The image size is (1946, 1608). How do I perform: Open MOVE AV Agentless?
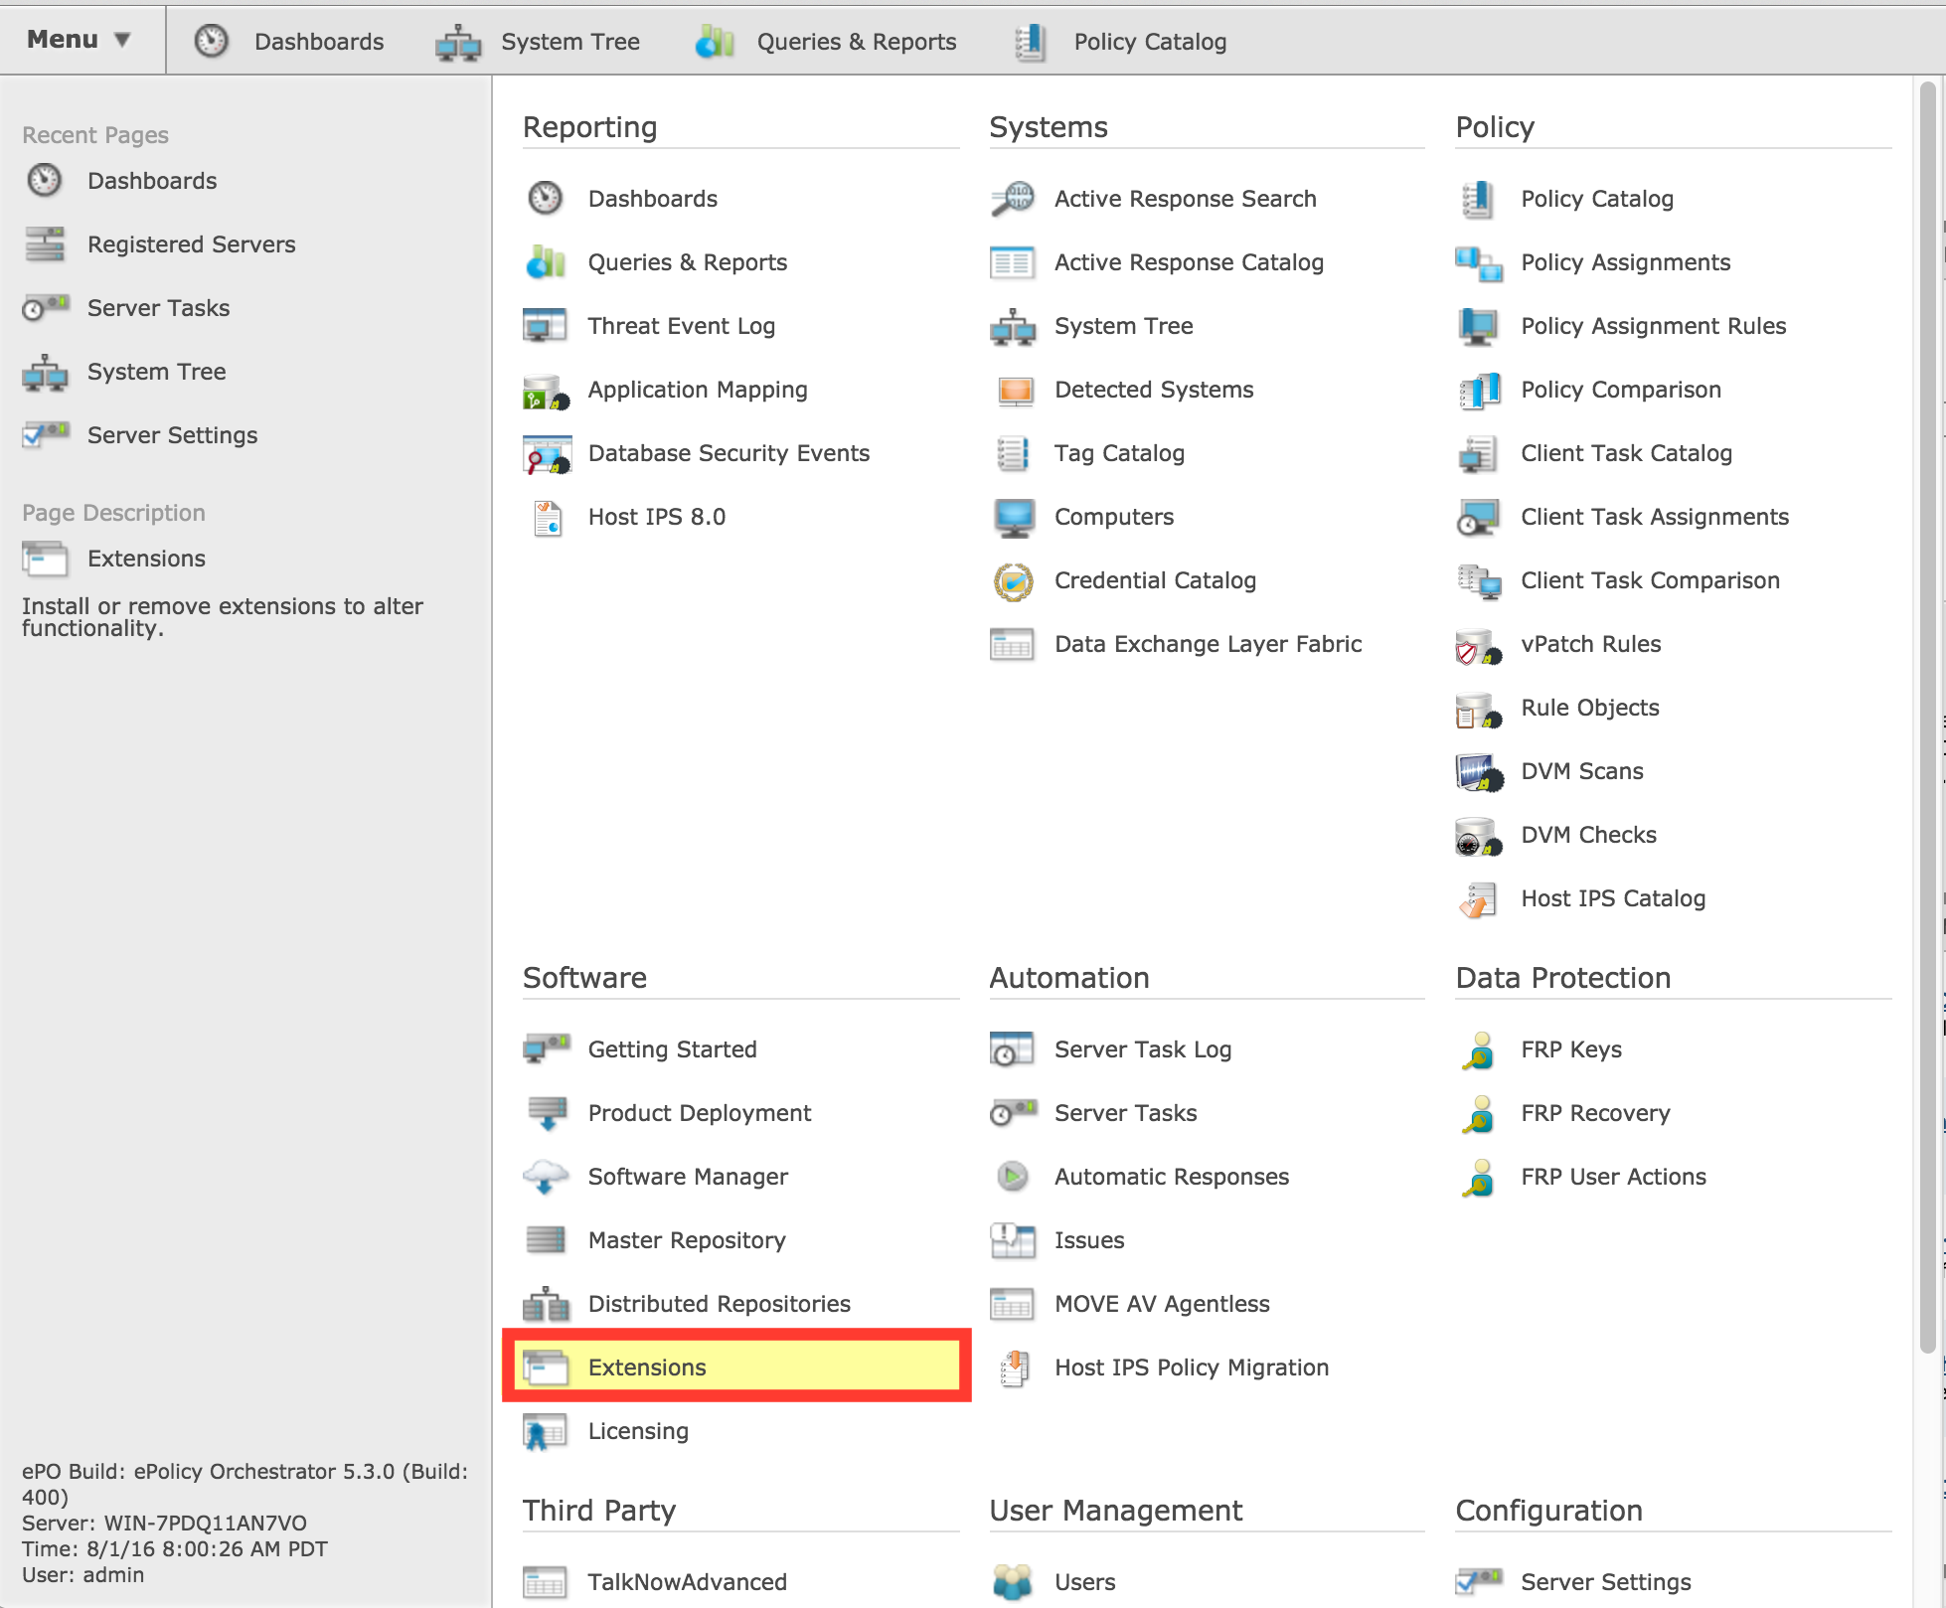1131,1304
